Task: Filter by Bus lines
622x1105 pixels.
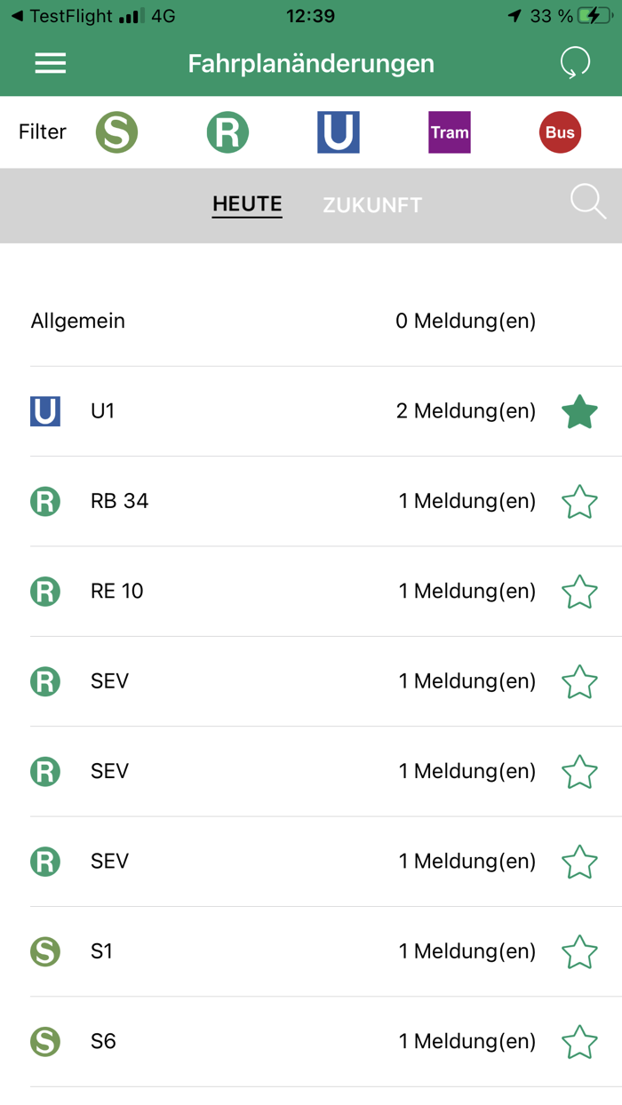Action: pyautogui.click(x=559, y=131)
